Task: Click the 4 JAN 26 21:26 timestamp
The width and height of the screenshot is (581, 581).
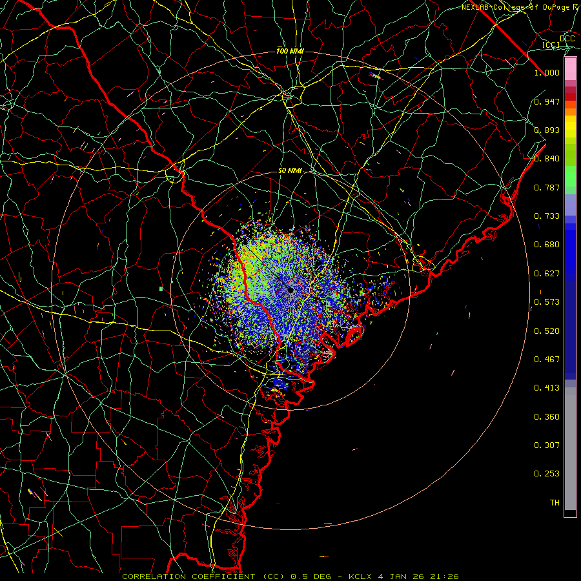Action: (418, 576)
